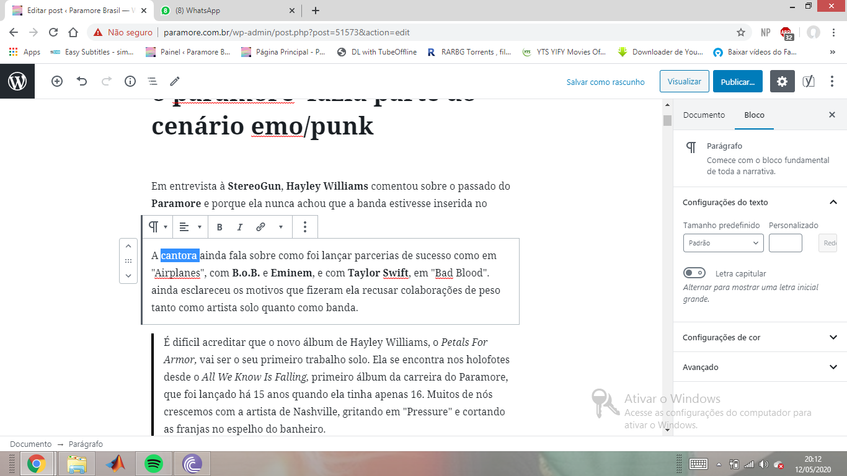
Task: Open Chrome from the taskbar
Action: [x=37, y=464]
